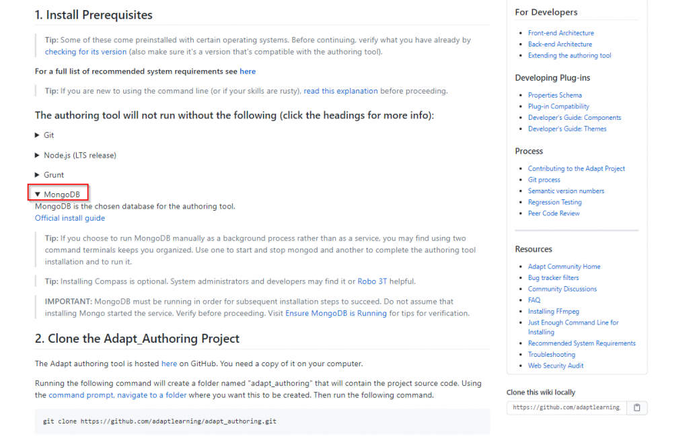Image resolution: width=693 pixels, height=443 pixels.
Task: Open the Official install guide link
Action: coord(70,218)
